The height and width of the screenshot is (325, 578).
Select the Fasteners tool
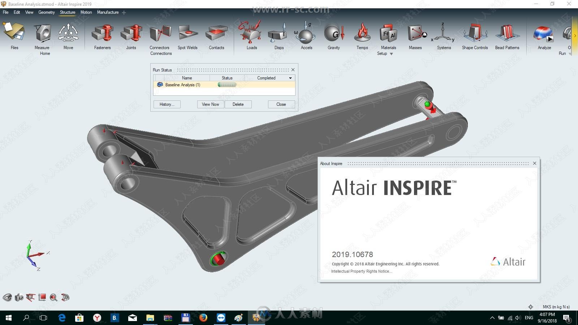click(103, 32)
